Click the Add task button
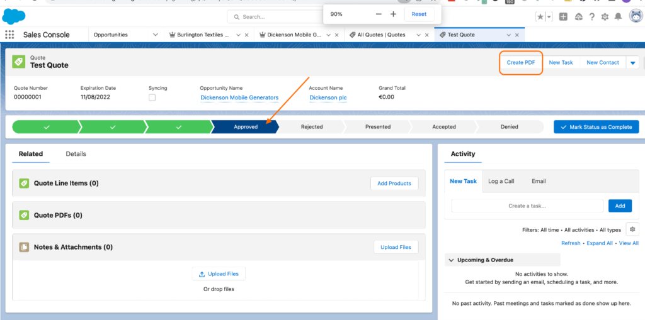The width and height of the screenshot is (645, 320). coord(620,206)
